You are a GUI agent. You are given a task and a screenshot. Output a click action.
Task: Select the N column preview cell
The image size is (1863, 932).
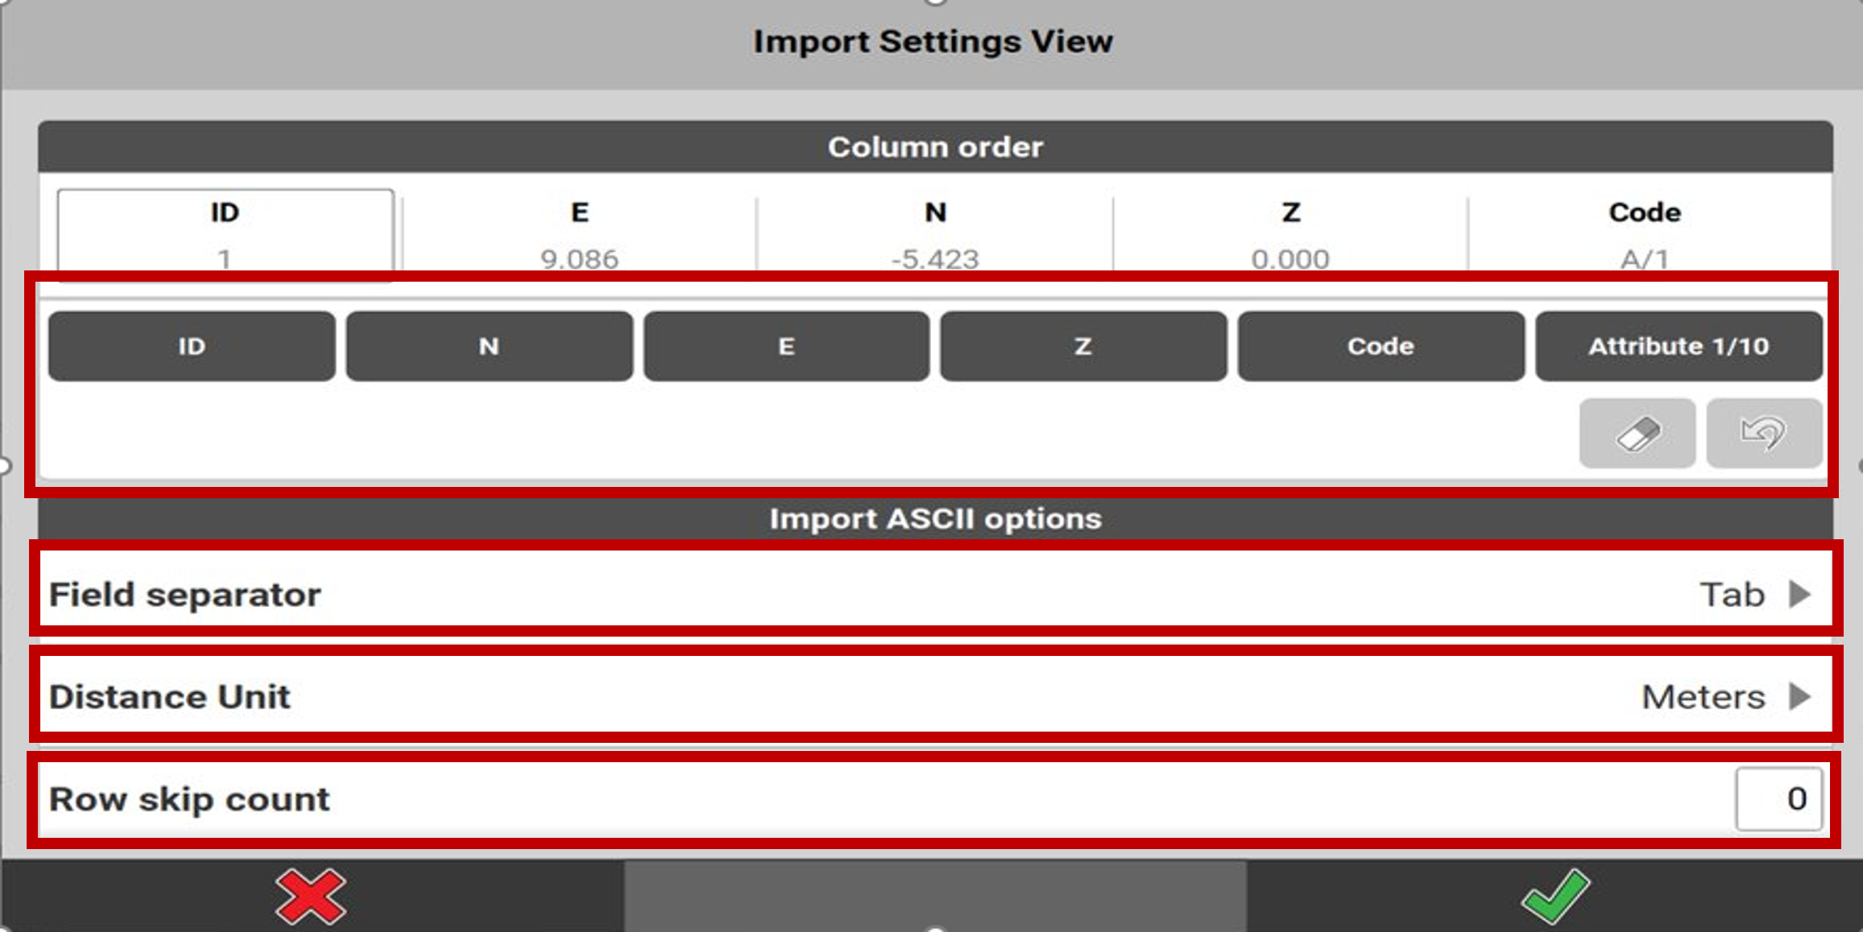tap(935, 233)
